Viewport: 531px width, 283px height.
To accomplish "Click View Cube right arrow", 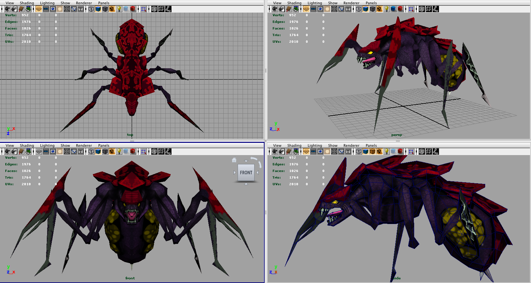I will (257, 172).
